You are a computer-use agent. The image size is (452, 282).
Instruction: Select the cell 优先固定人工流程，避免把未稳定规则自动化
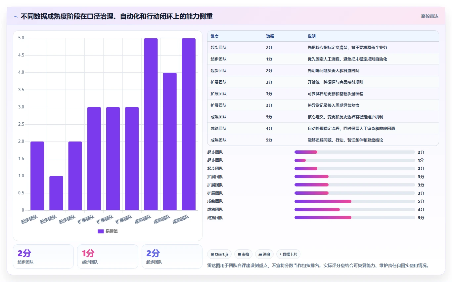point(347,59)
